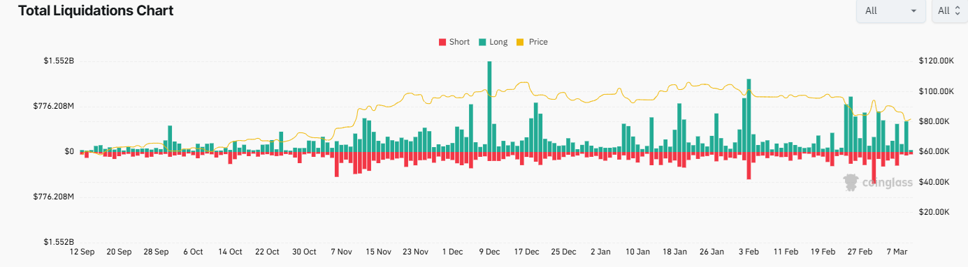Image resolution: width=968 pixels, height=267 pixels.
Task: Click the 26 Jan date label
Action: (x=711, y=252)
